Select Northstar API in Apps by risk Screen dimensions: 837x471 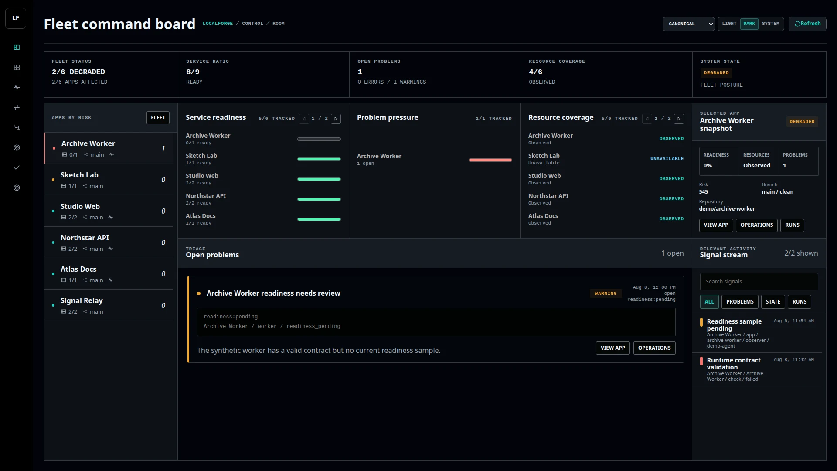[109, 242]
